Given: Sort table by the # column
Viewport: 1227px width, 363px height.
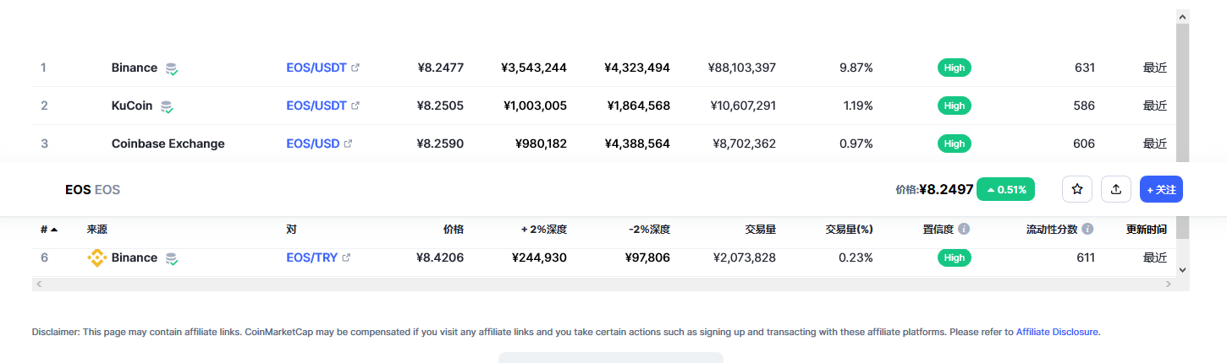Looking at the screenshot, I should 48,229.
